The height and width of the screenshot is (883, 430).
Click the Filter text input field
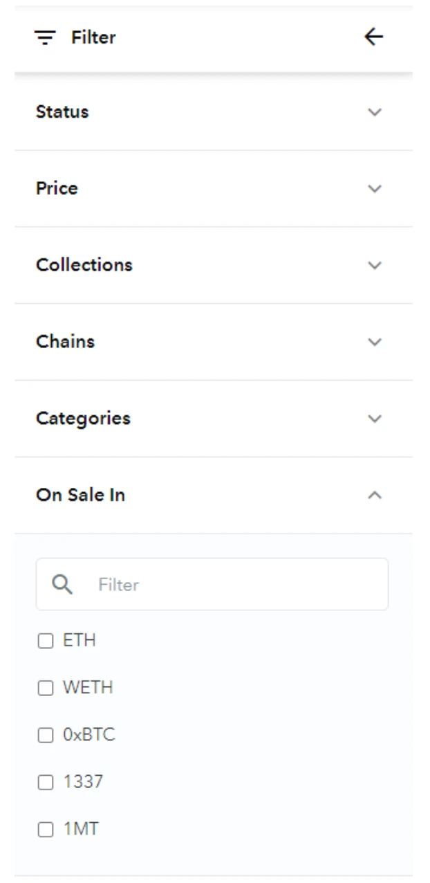click(x=212, y=585)
